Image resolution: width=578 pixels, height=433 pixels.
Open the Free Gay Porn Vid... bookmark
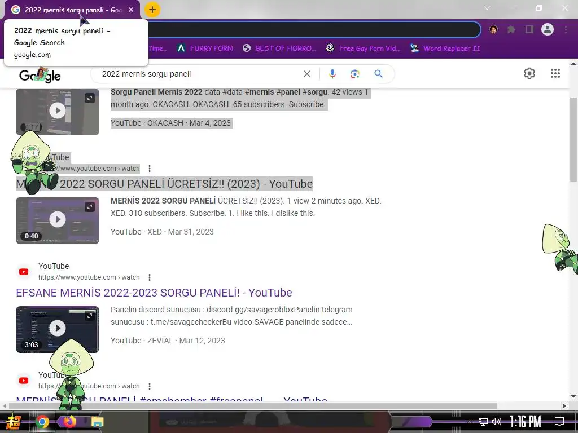click(x=364, y=48)
